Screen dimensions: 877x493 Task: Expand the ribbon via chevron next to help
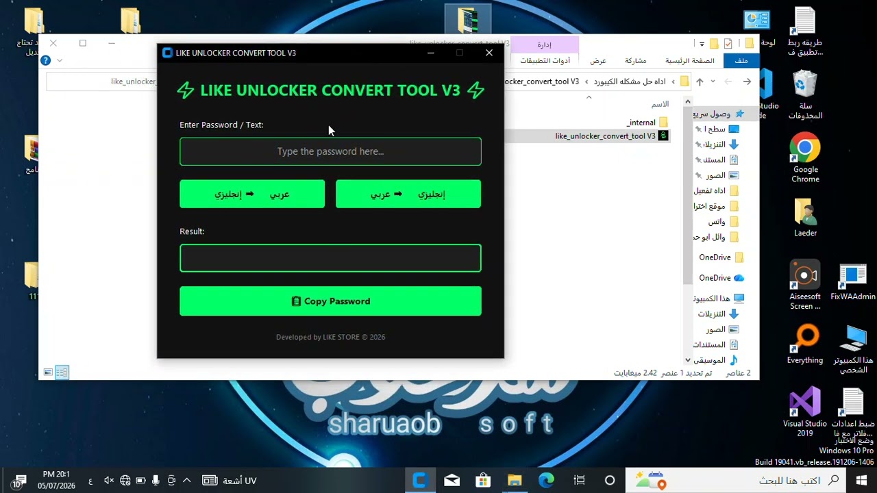click(x=60, y=61)
